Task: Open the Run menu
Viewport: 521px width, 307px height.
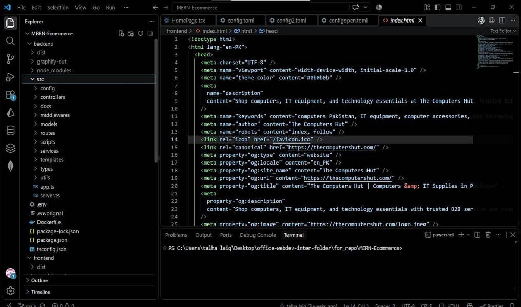Action: click(x=110, y=7)
